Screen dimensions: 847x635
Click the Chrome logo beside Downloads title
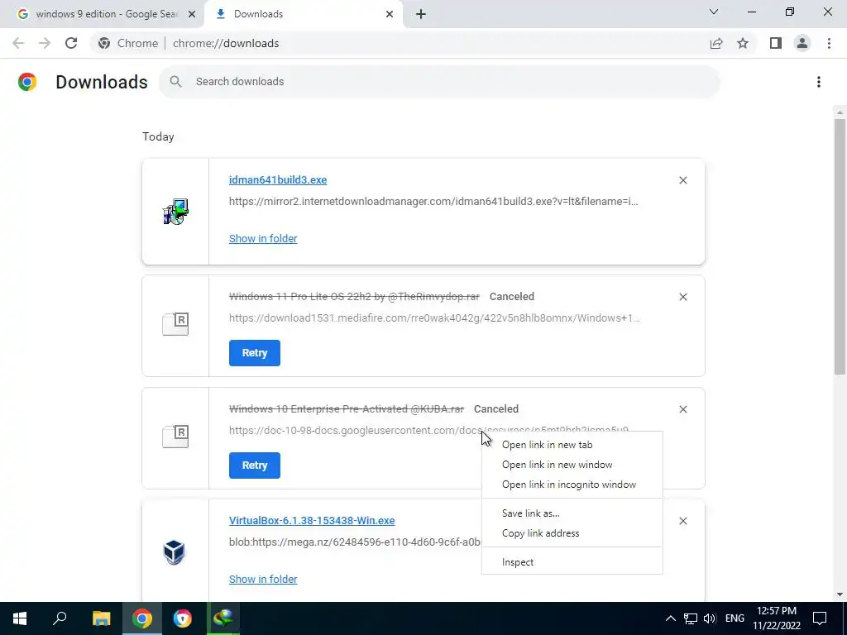27,82
